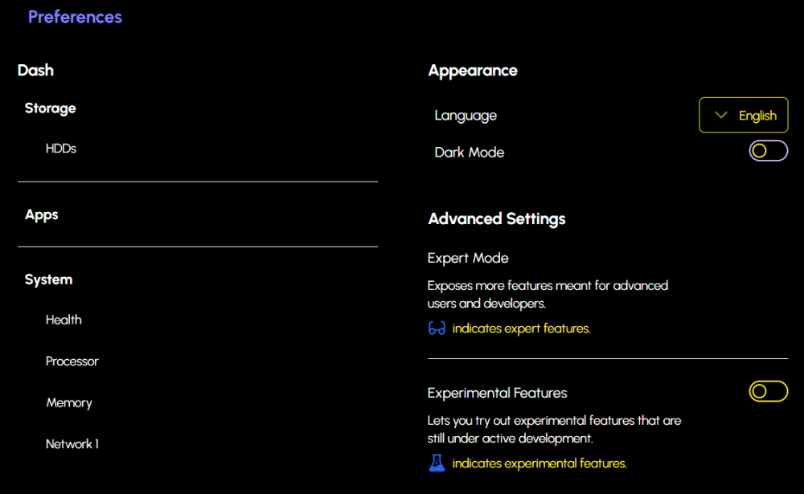Click the Dash heading

pos(36,71)
